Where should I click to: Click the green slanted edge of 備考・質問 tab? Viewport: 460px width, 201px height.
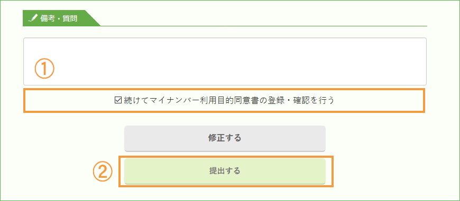93,18
